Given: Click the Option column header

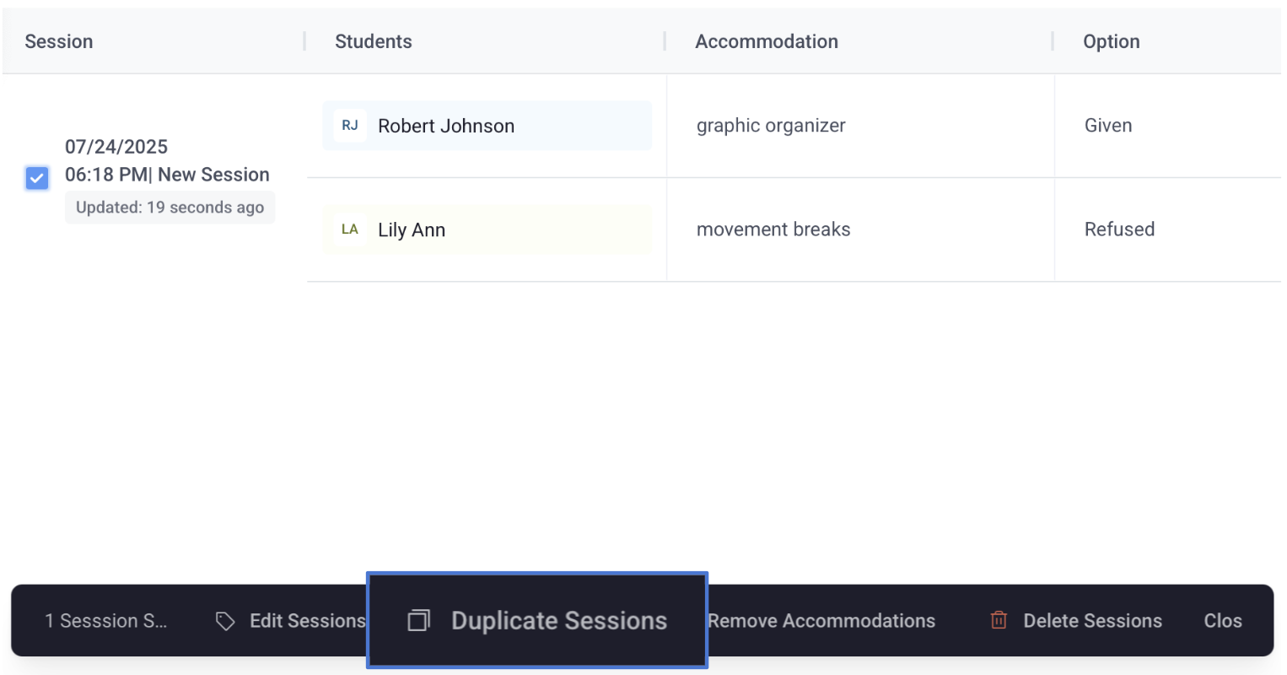Looking at the screenshot, I should (x=1111, y=41).
